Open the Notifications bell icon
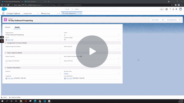184x103 pixels. tap(176, 9)
